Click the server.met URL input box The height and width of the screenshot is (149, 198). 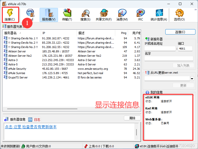click(x=167, y=78)
